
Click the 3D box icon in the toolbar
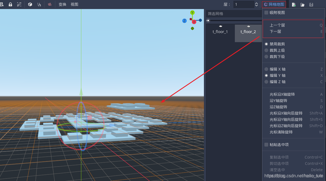(30, 4)
